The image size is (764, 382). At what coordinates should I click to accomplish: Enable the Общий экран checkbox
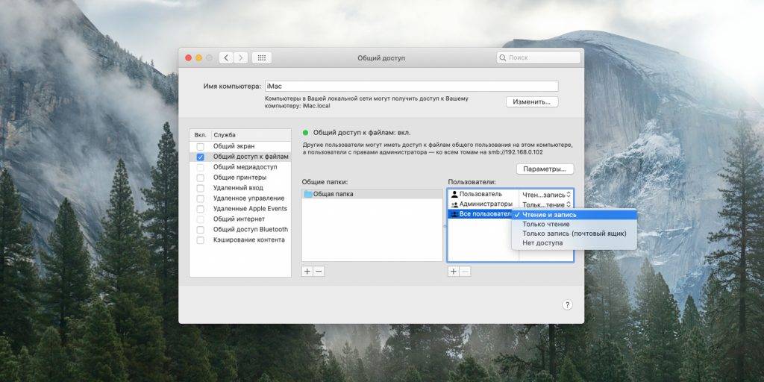(200, 147)
